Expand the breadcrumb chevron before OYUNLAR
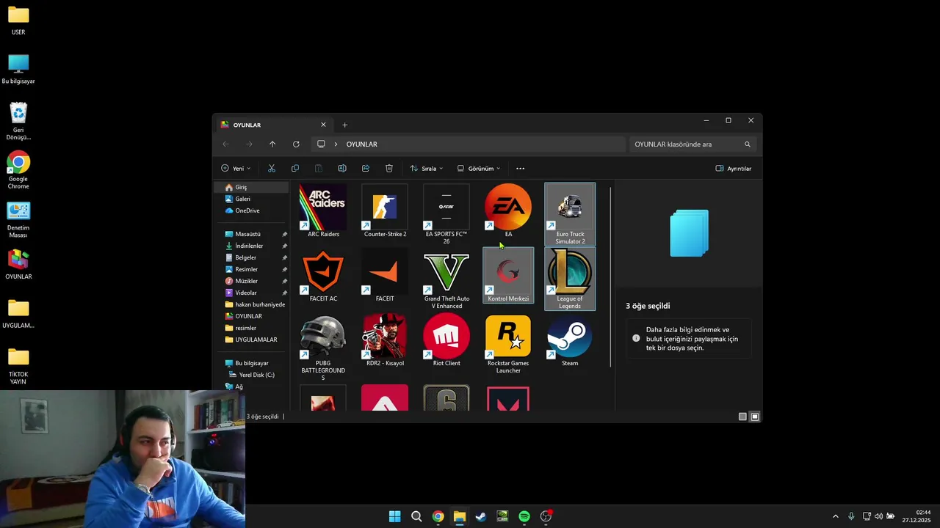The image size is (940, 528). [336, 144]
